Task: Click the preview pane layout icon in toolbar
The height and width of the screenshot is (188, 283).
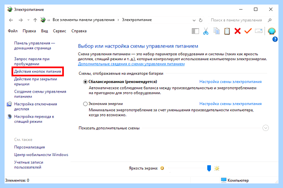Action: pyautogui.click(x=195, y=31)
